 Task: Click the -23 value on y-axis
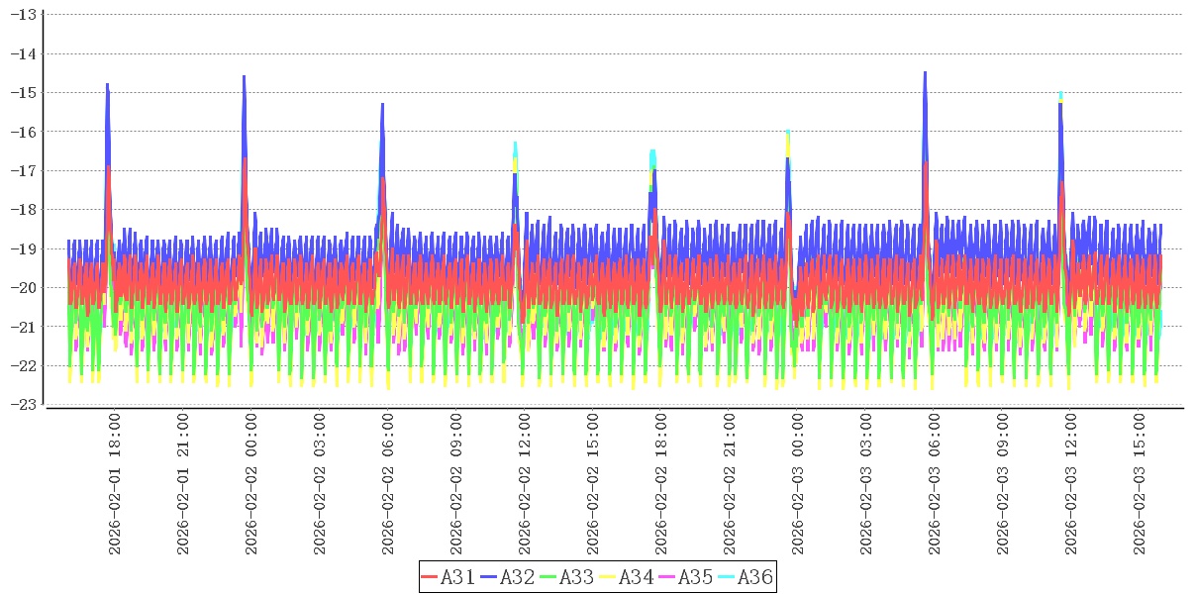(x=24, y=404)
